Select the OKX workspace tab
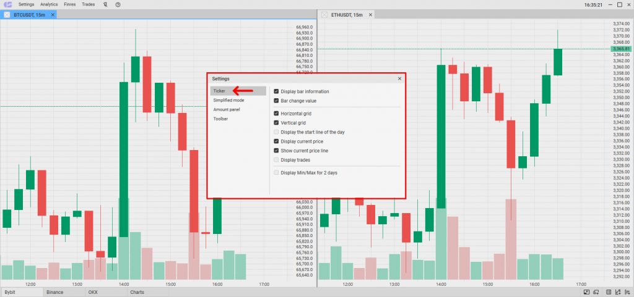Viewport: 634px width, 297px height. [105, 292]
